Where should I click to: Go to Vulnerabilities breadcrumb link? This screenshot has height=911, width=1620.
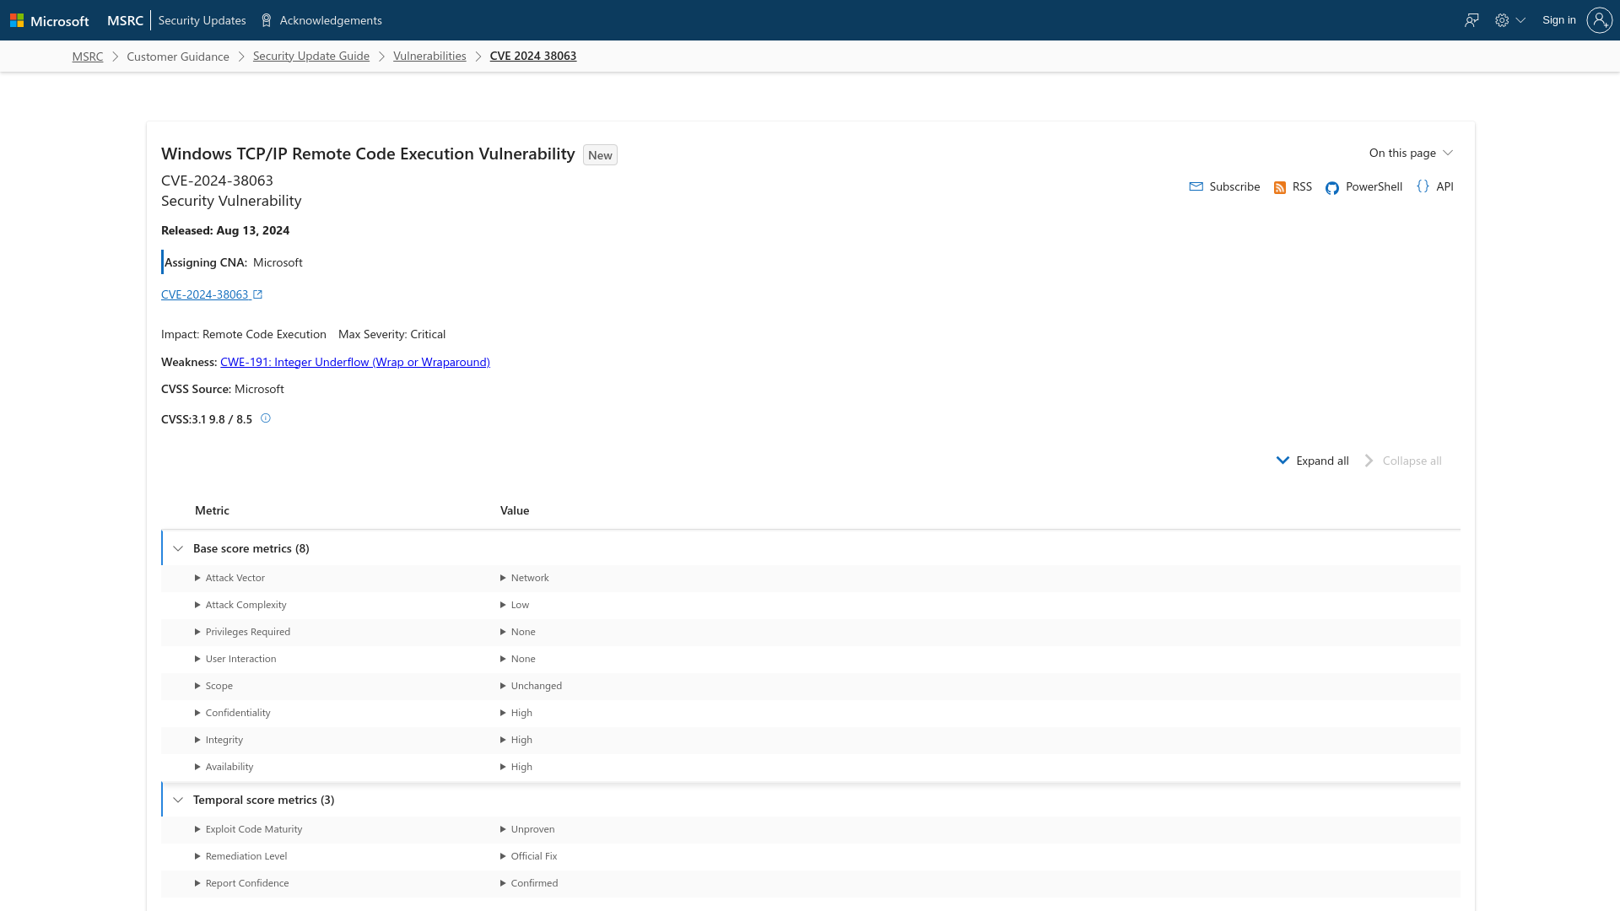[429, 56]
